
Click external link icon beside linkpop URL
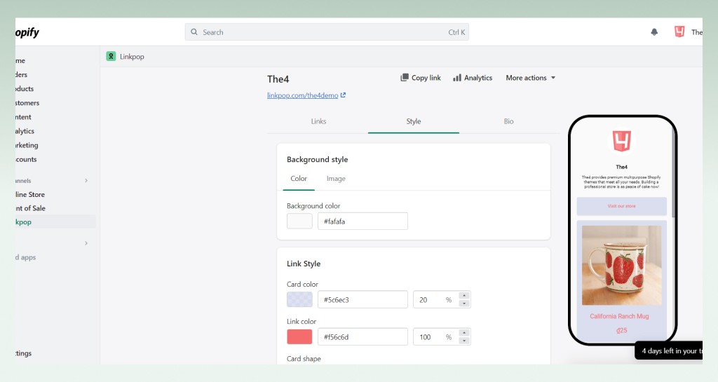343,95
